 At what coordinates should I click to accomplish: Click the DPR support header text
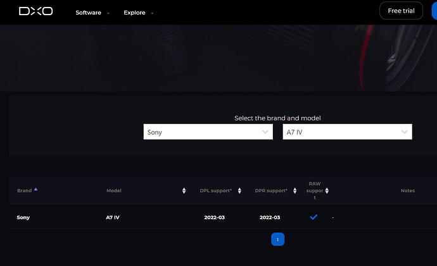click(271, 191)
